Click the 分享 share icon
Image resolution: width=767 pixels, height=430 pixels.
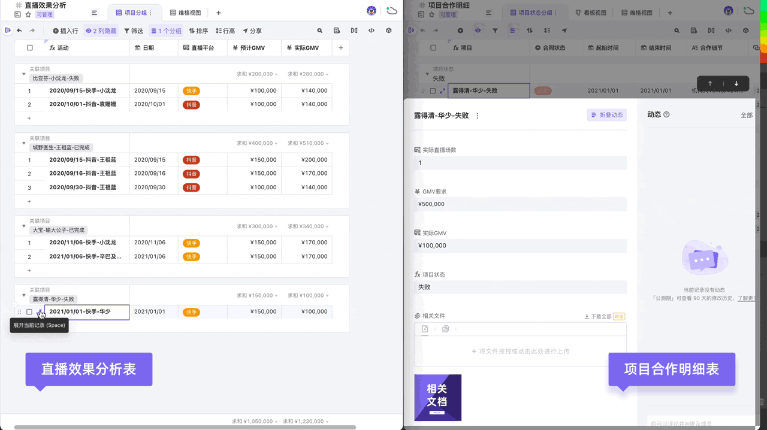252,31
